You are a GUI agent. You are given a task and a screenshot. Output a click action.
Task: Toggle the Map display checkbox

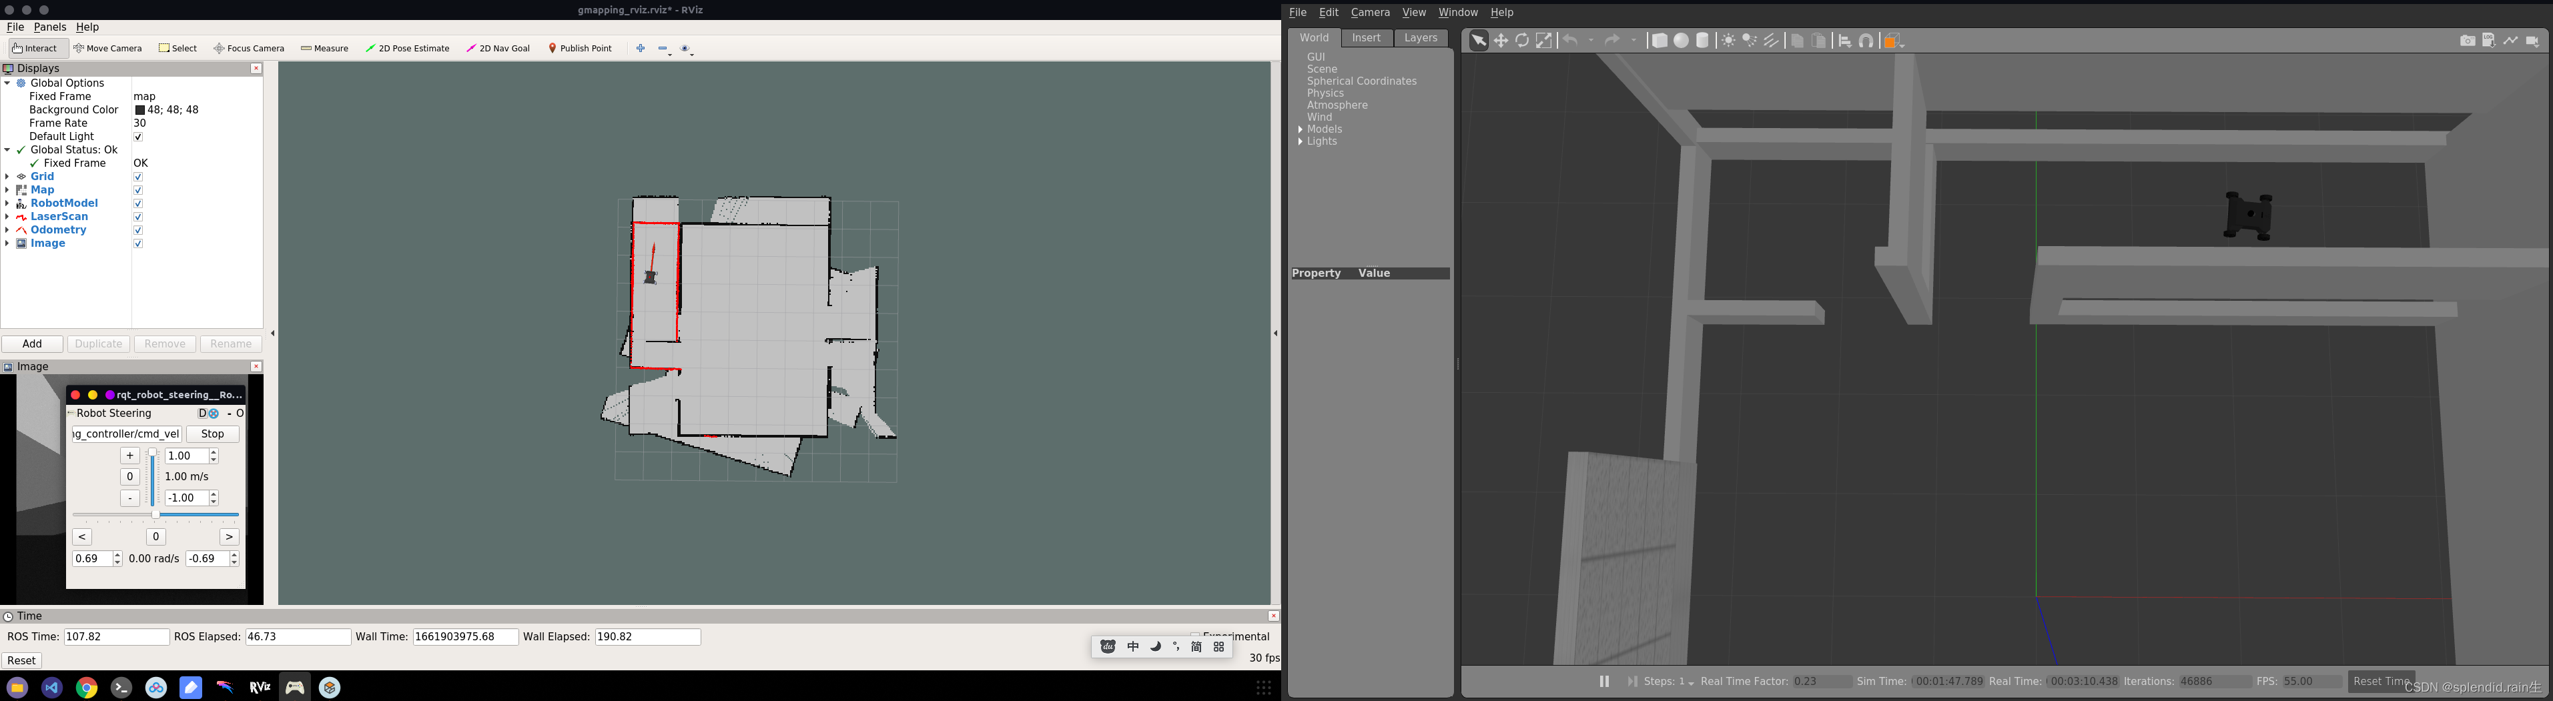pos(137,190)
